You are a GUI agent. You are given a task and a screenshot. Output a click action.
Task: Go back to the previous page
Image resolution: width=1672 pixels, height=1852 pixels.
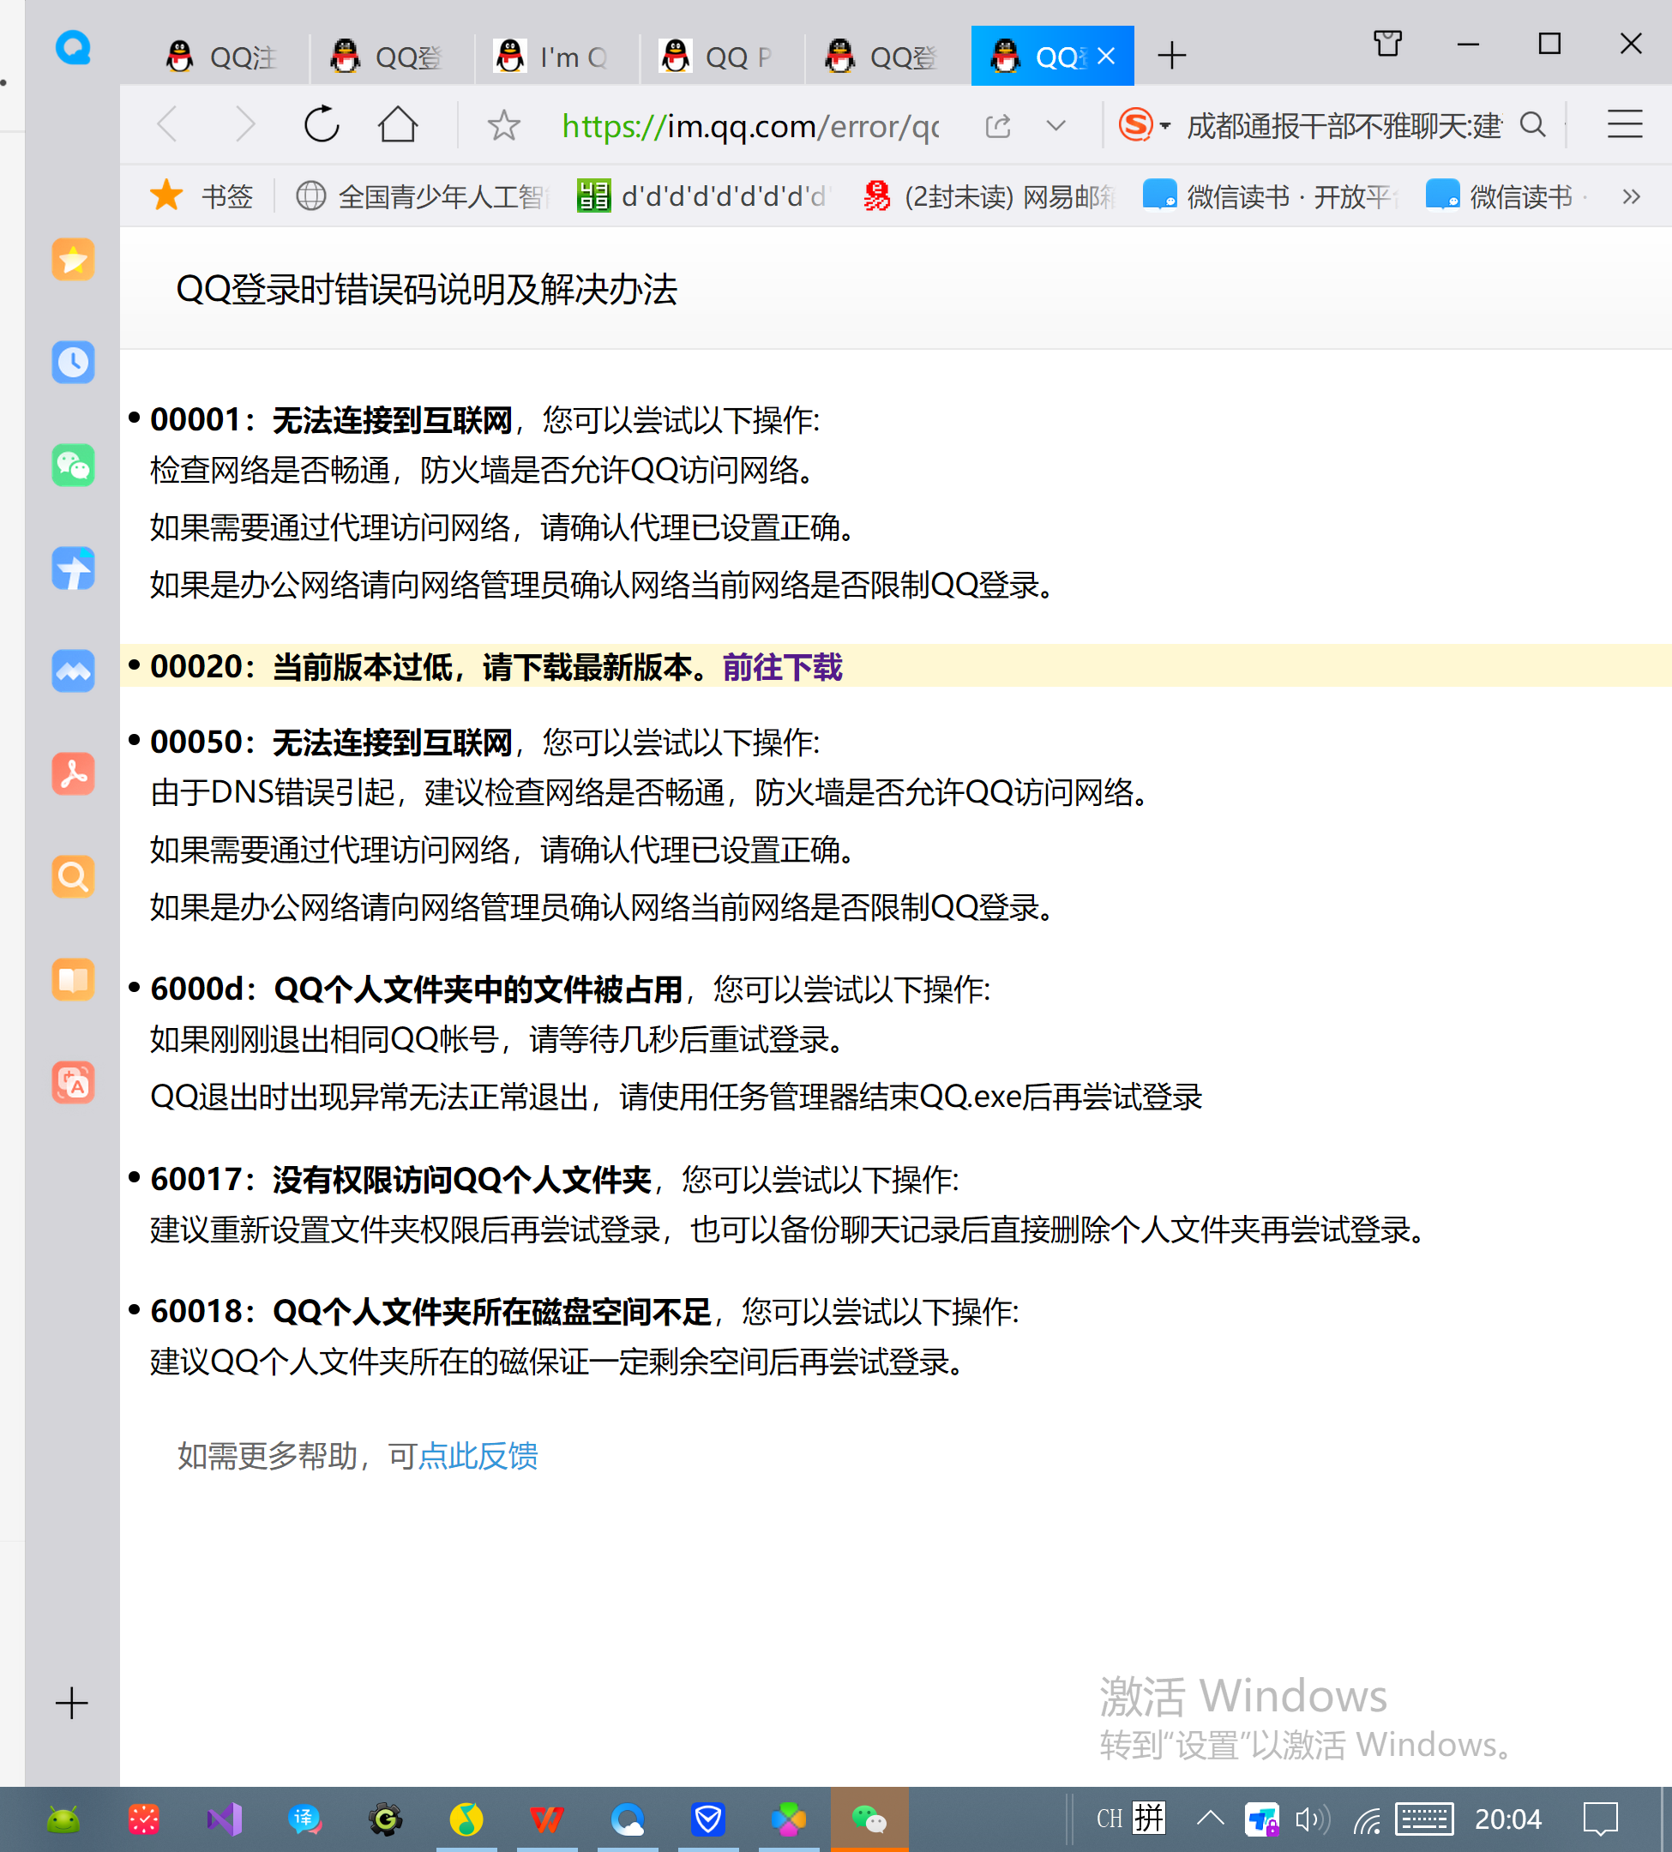click(167, 124)
